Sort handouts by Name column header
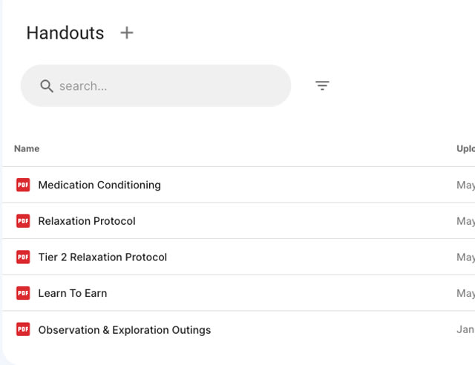Image resolution: width=475 pixels, height=365 pixels. click(27, 148)
